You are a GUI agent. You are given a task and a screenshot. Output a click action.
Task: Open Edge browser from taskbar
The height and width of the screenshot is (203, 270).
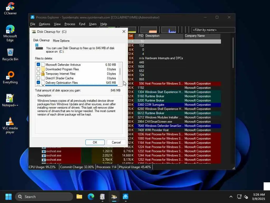(91, 197)
